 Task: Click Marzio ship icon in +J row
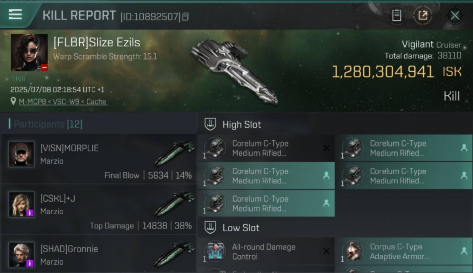(x=174, y=204)
